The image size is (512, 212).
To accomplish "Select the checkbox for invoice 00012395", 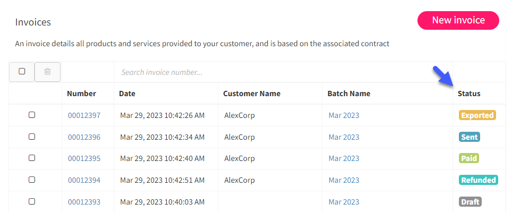I will [32, 158].
